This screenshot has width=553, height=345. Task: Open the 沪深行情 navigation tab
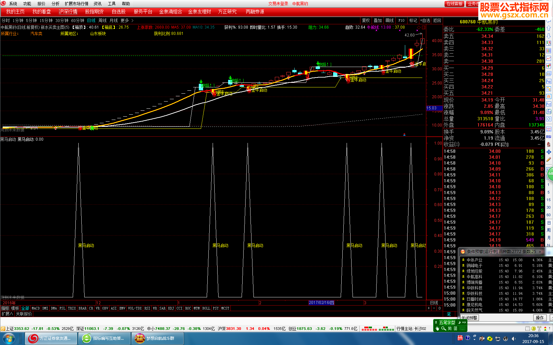(68, 11)
